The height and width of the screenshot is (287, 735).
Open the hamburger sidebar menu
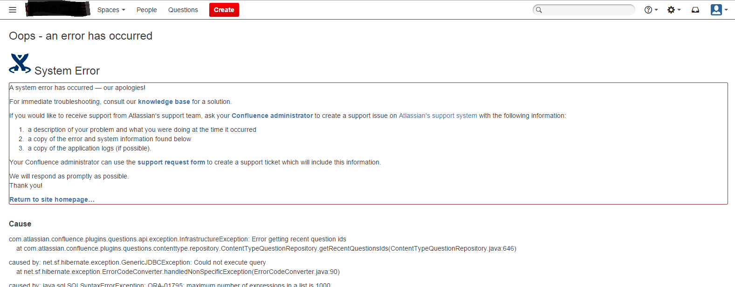[x=13, y=10]
